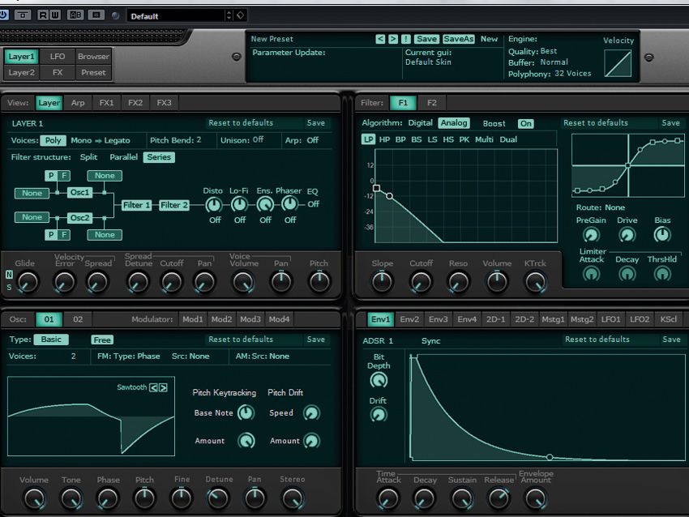Switch the filter algorithm to Analog
689x517 pixels.
452,123
